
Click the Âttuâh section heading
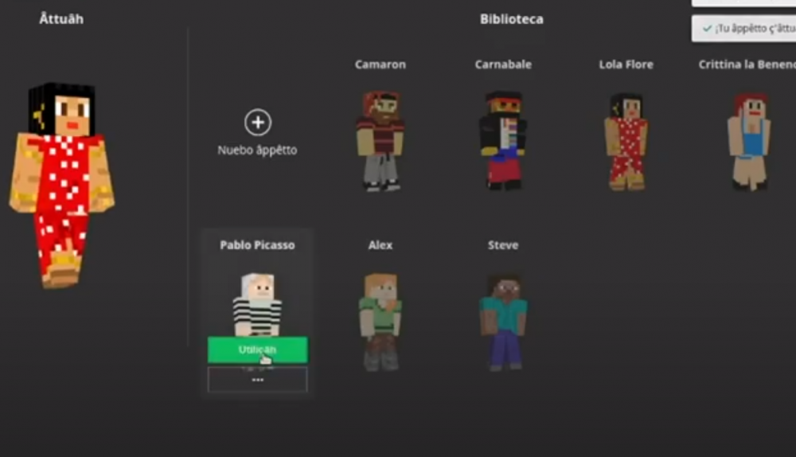click(61, 18)
